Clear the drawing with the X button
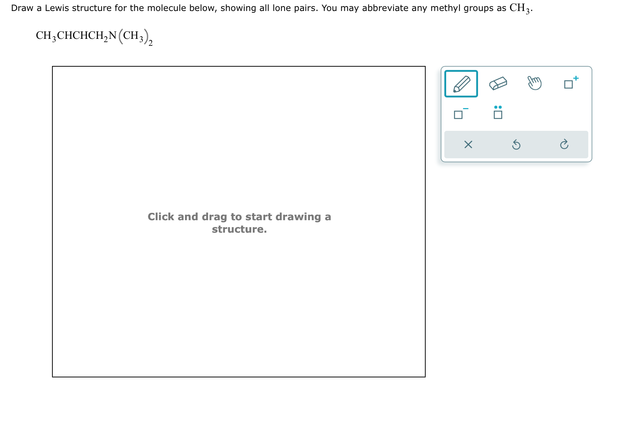 pos(468,145)
